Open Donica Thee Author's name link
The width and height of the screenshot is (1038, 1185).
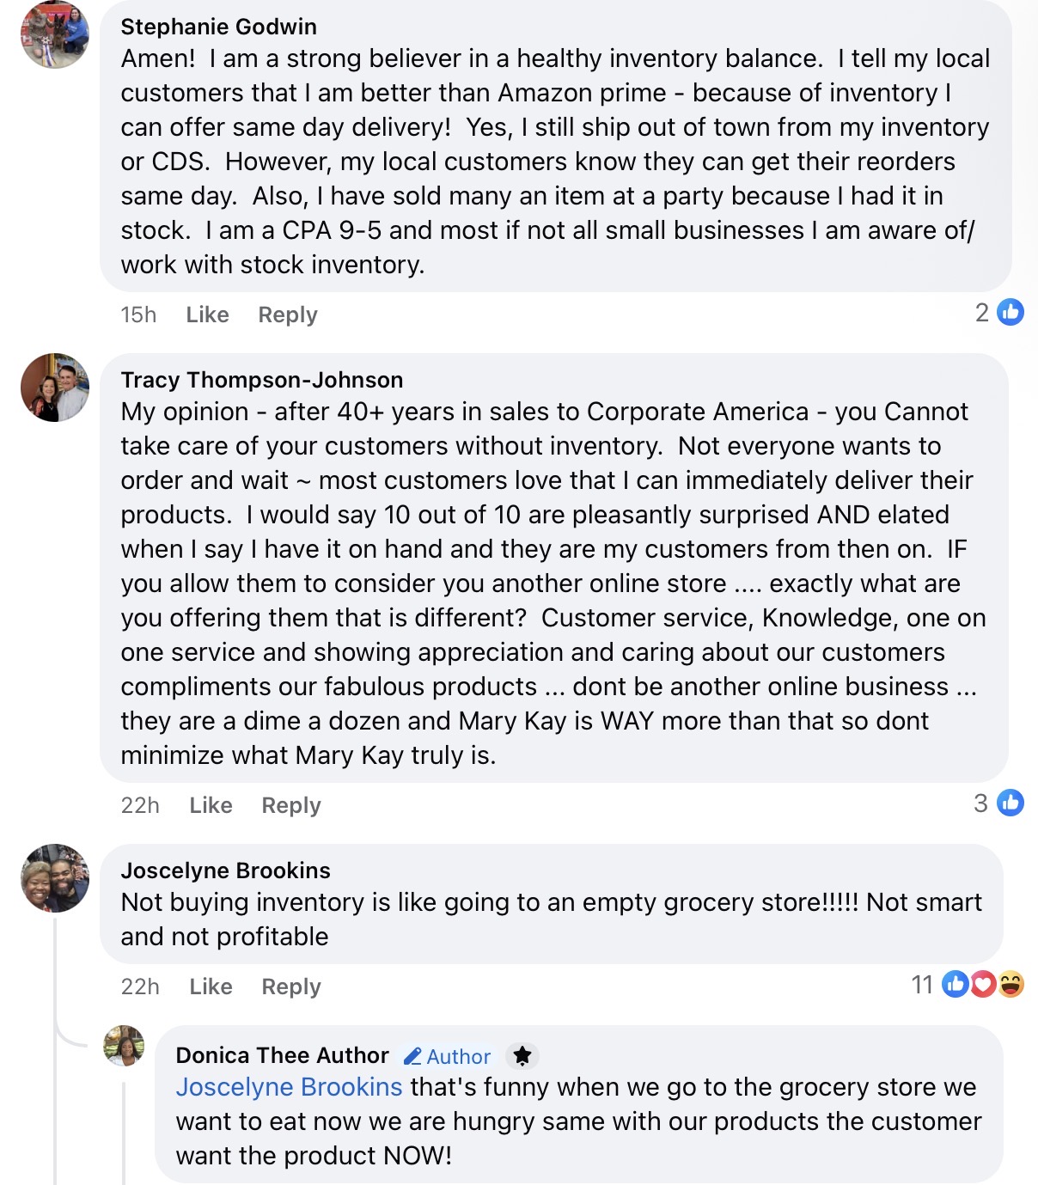282,1055
